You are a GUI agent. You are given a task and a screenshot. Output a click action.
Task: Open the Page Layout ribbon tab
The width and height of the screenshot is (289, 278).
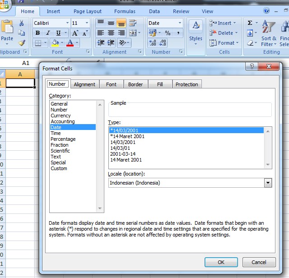[x=88, y=11]
